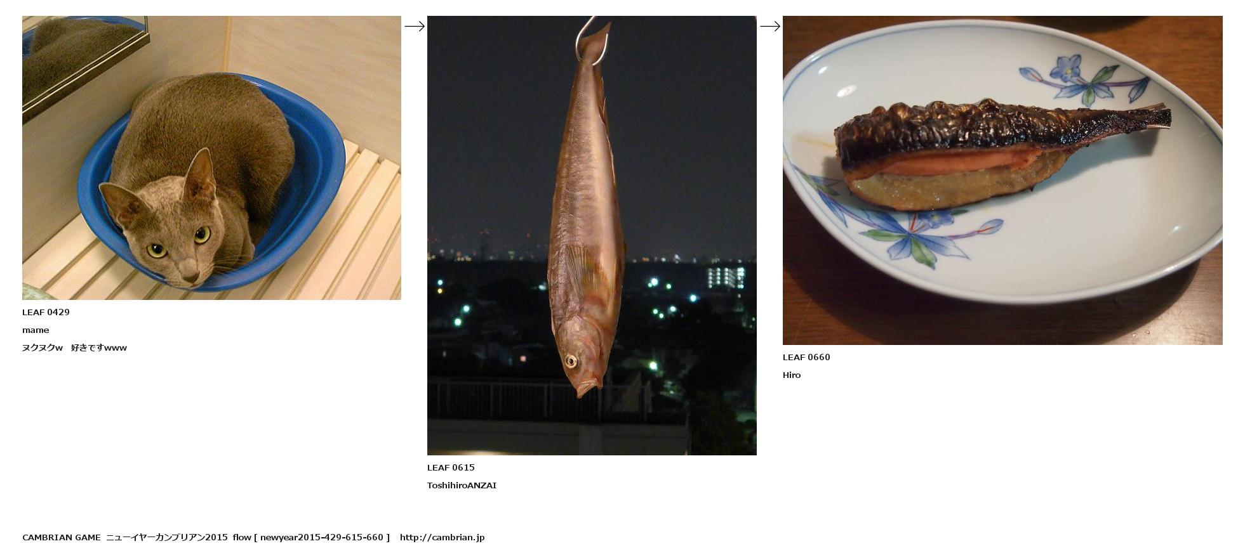Screen dimensions: 1245x553
Task: Select author name mame
Action: tap(36, 330)
